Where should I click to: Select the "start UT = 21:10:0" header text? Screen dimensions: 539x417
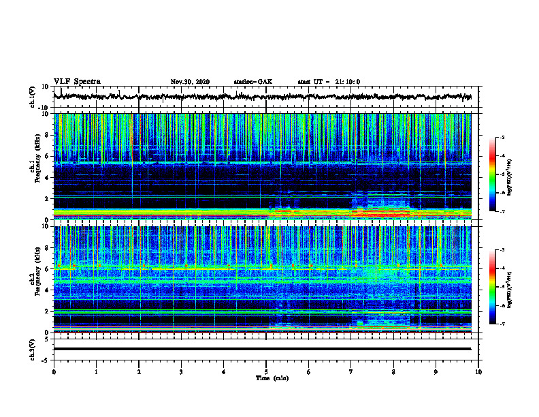pos(329,82)
